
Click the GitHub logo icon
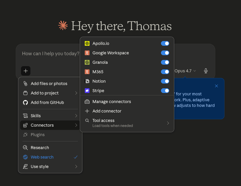pos(25,102)
